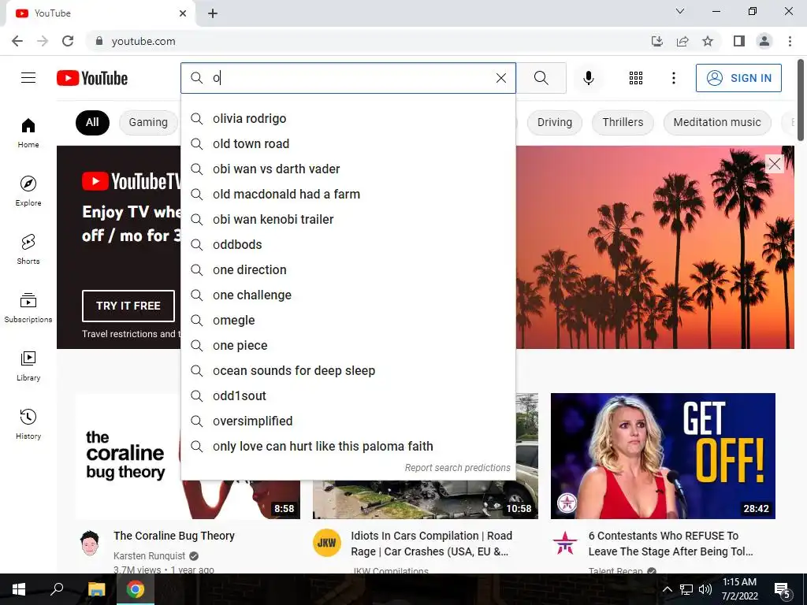Choose the 'odd1sout' suggestion
This screenshot has height=605, width=807.
coord(348,395)
